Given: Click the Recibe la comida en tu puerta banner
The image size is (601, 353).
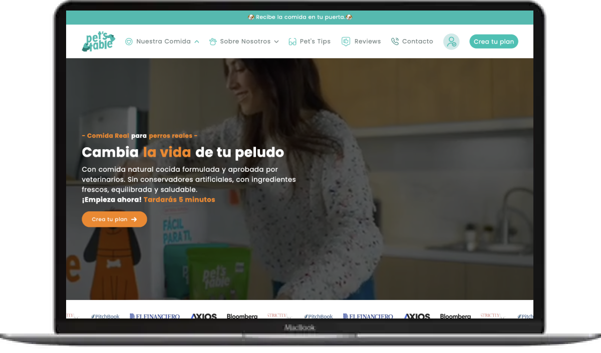Looking at the screenshot, I should click(x=299, y=17).
